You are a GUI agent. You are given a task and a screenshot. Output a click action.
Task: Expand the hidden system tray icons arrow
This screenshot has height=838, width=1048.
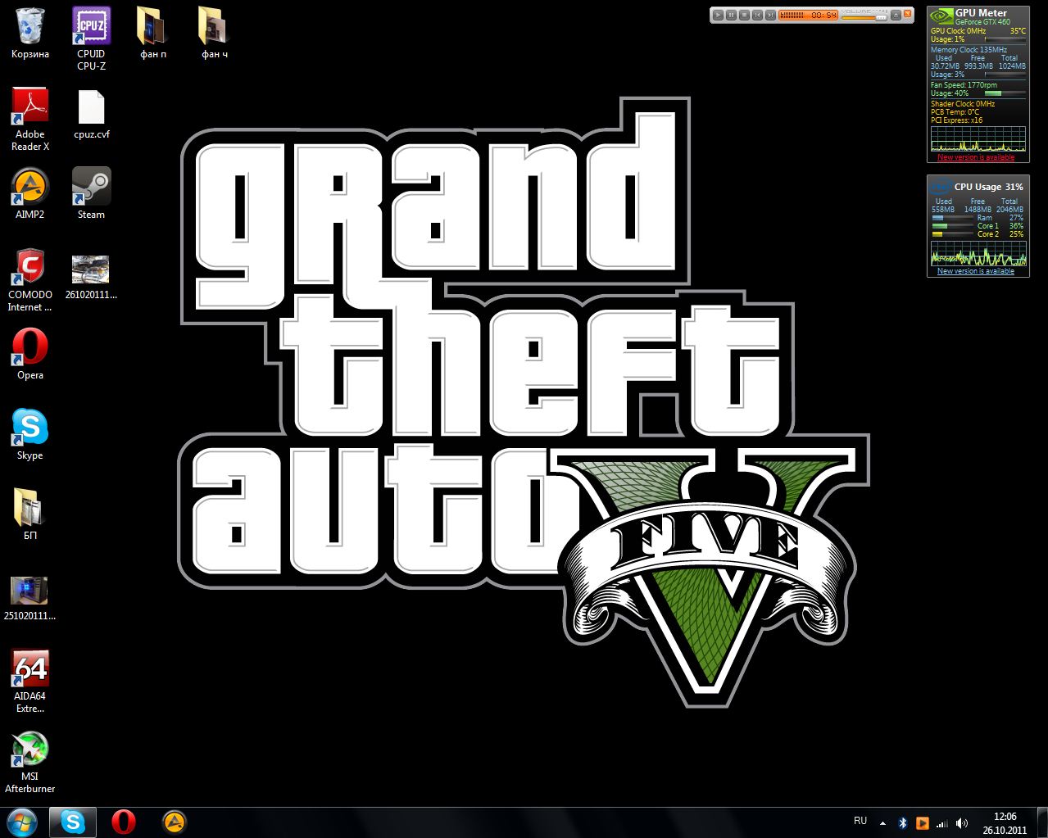tap(882, 822)
